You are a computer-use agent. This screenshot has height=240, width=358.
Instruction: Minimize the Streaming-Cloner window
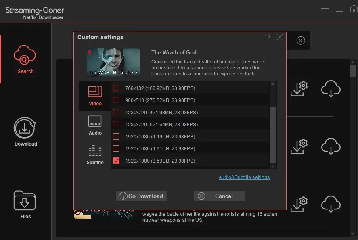pyautogui.click(x=339, y=10)
